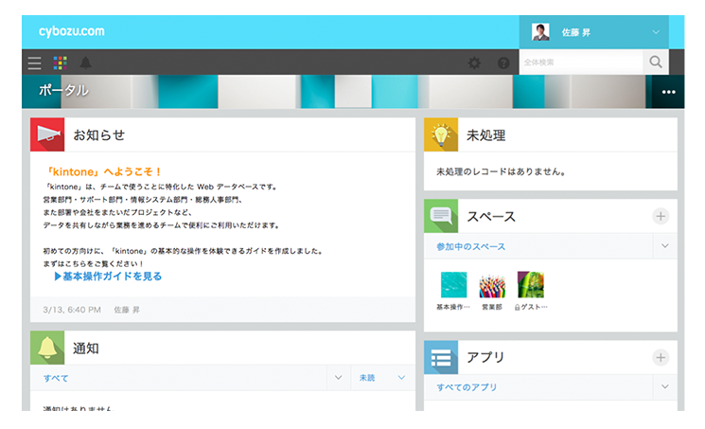Open settings gear icon
705x429 pixels.
474,63
